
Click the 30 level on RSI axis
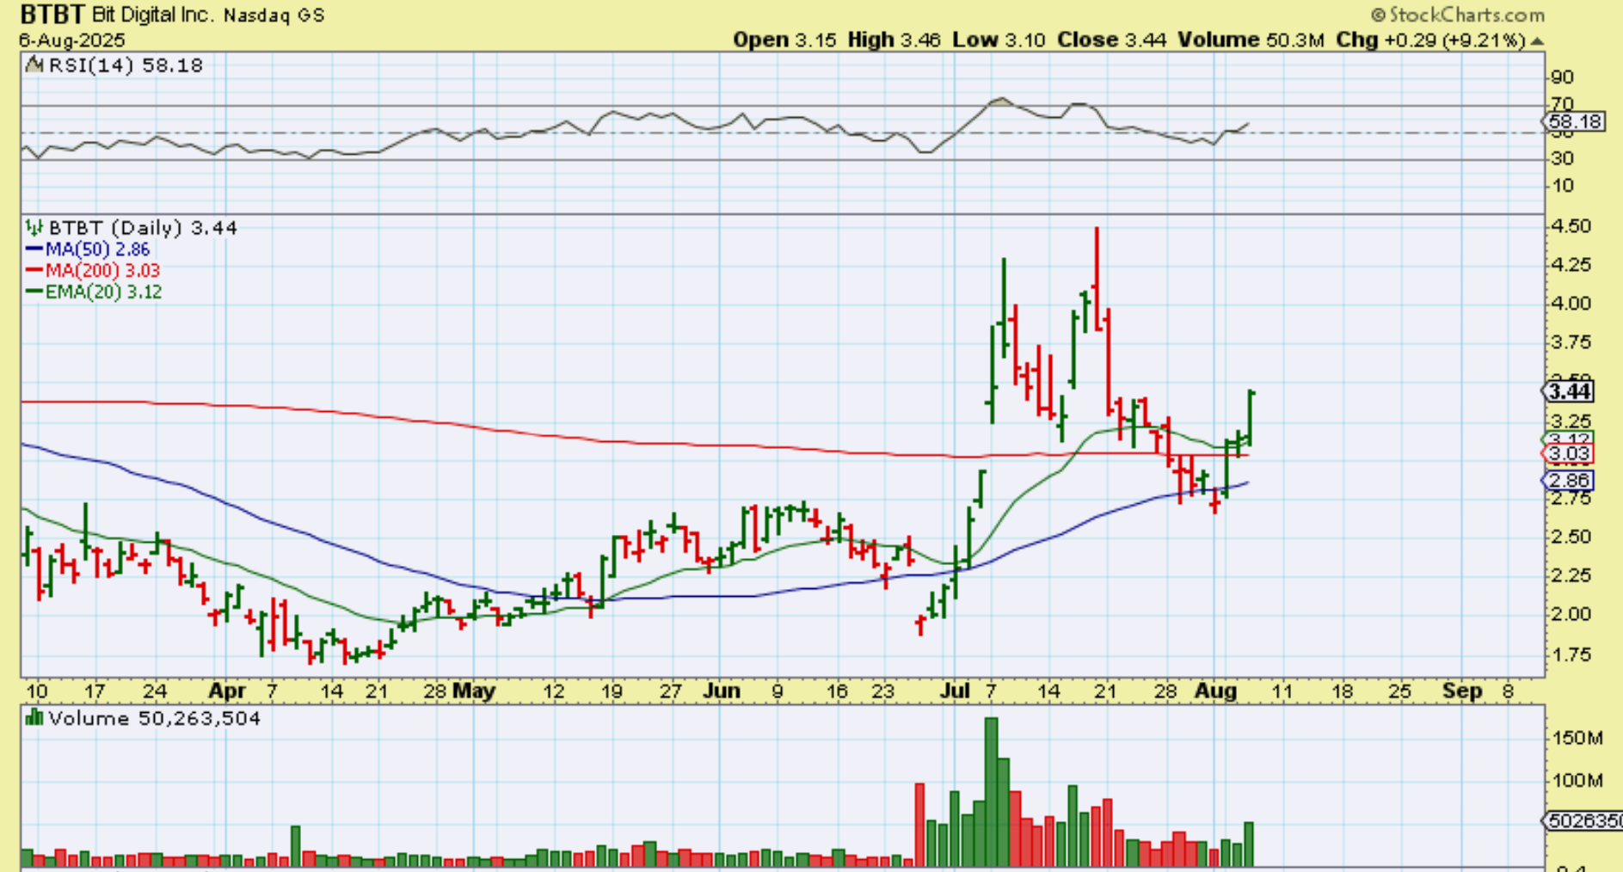coord(1563,158)
